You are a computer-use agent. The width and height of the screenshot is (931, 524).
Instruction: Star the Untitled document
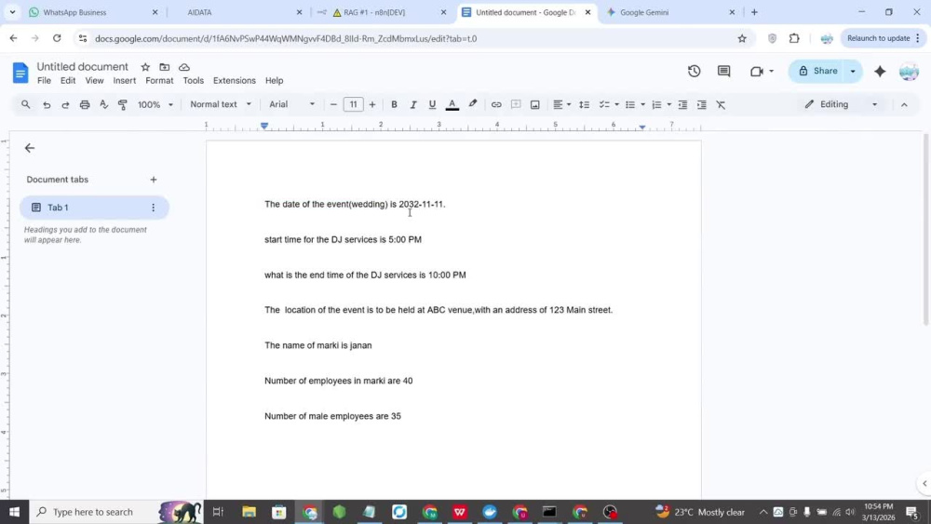[x=145, y=67]
